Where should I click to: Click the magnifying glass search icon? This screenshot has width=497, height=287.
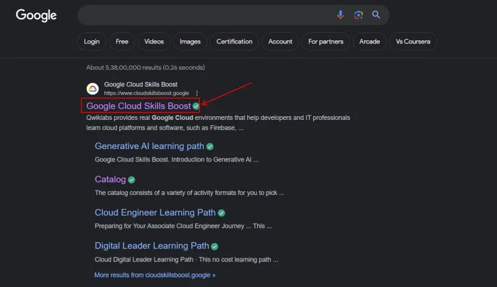376,14
